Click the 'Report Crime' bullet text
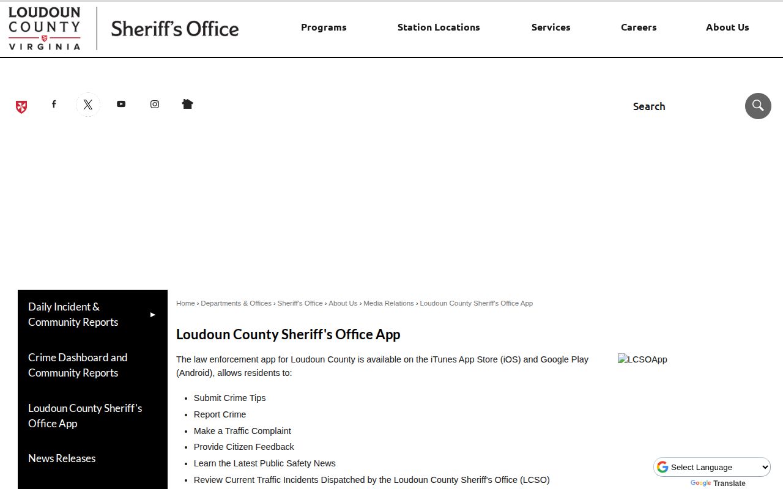Image resolution: width=783 pixels, height=489 pixels. coord(220,414)
